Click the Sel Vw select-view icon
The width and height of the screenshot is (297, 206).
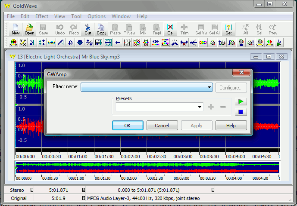coord(201,29)
